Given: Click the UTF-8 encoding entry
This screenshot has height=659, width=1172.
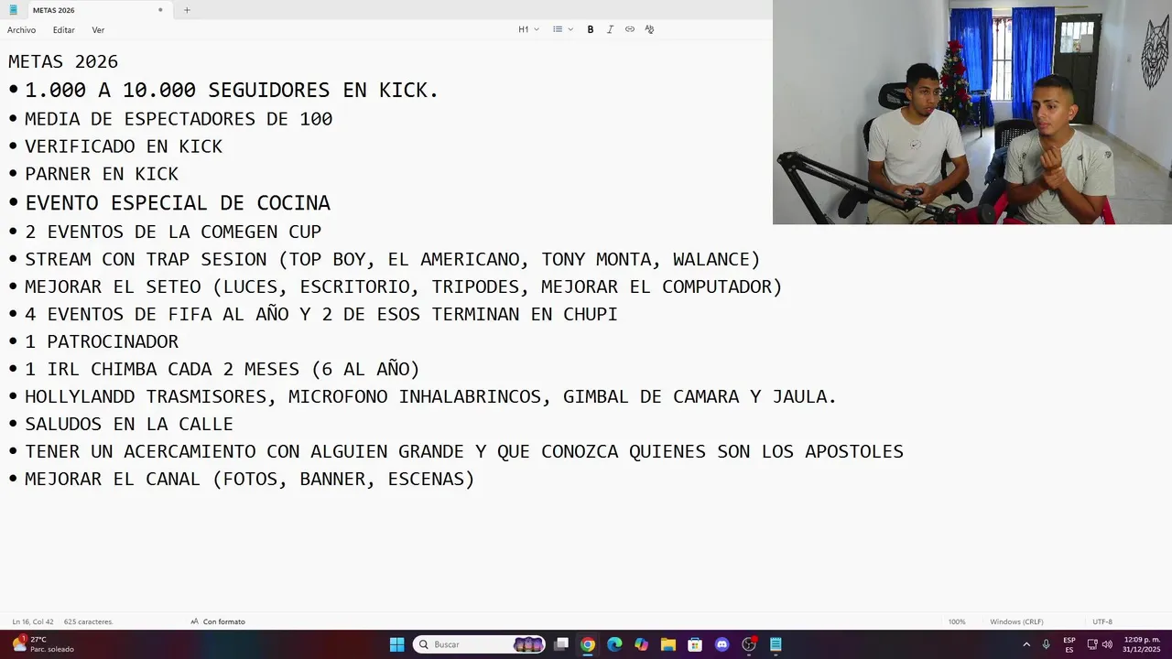Looking at the screenshot, I should (1102, 621).
